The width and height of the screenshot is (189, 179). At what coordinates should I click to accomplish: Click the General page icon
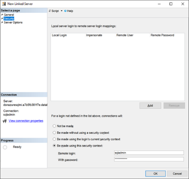coord(2,15)
